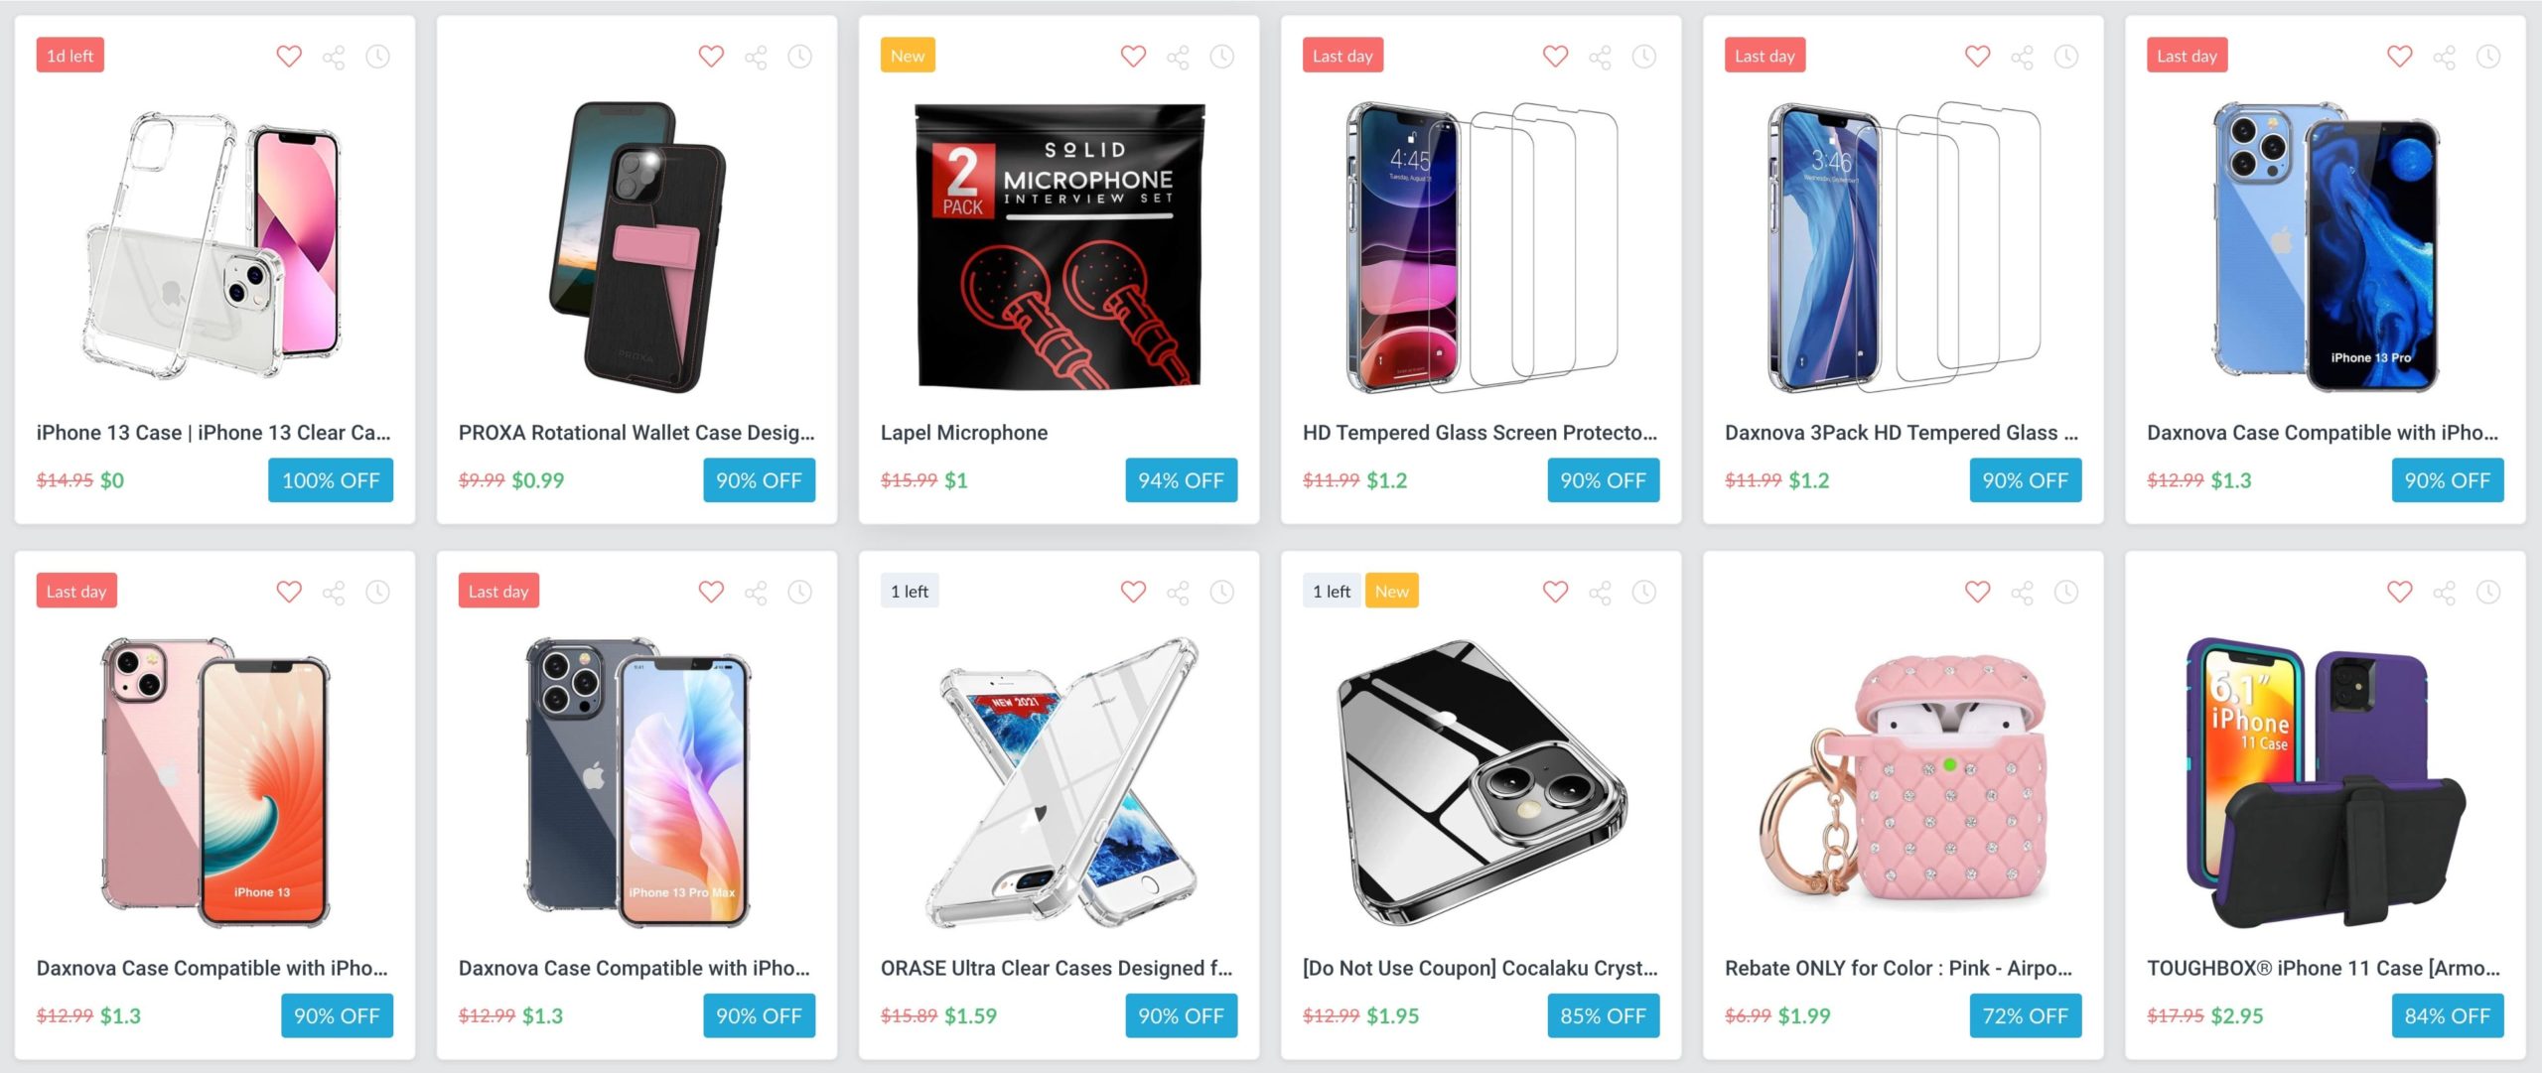Screen dimensions: 2542x1073
Task: Click share icon on TOUGHBOX iPhone 11 Case
Action: (2444, 593)
